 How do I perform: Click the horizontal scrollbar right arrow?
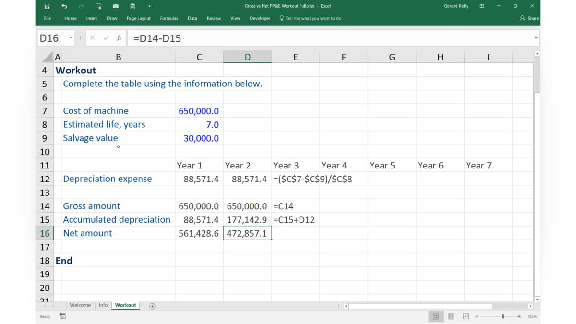click(531, 306)
